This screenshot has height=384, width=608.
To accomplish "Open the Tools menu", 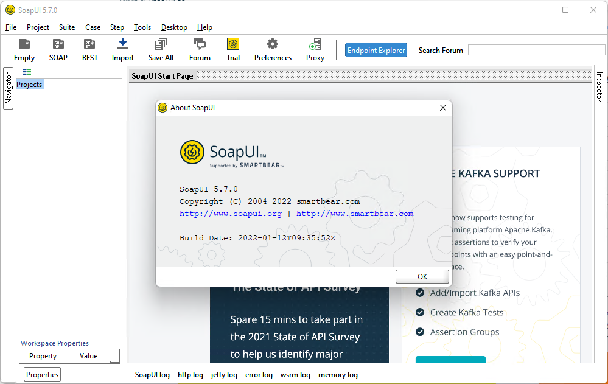I will coord(142,27).
